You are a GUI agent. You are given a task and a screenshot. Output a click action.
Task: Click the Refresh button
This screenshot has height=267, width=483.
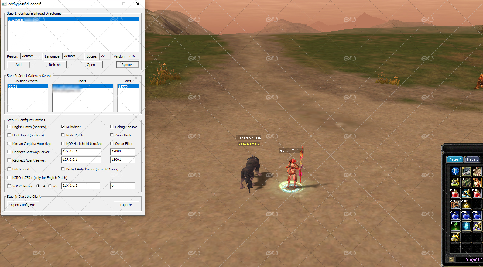pos(55,65)
